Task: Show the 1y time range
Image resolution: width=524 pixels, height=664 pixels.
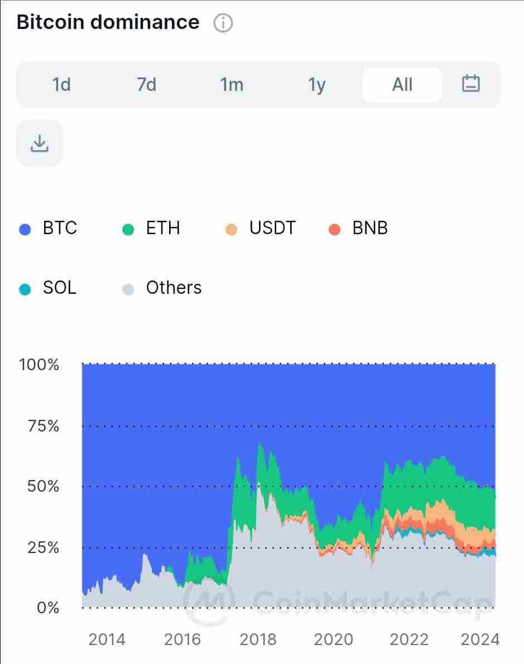Action: 316,85
